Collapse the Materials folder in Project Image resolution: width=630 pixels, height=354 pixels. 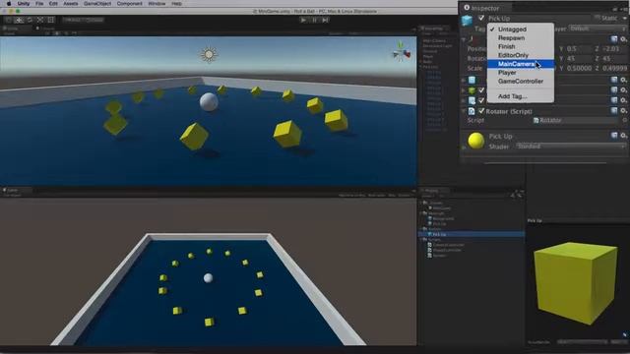421,213
